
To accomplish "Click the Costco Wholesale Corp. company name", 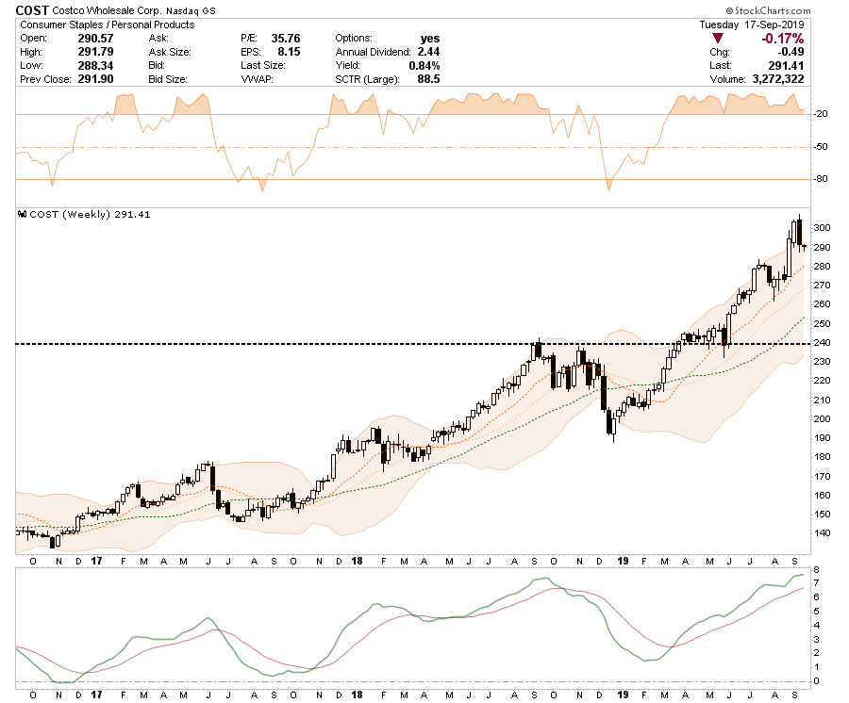I will click(x=107, y=10).
